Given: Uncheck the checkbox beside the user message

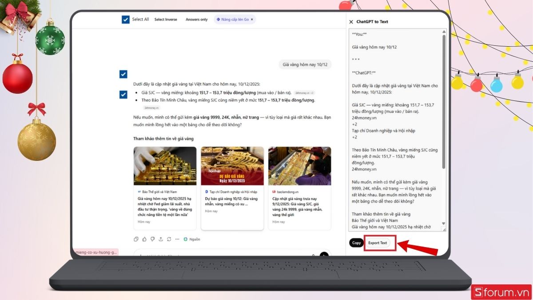Looking at the screenshot, I should tap(123, 74).
